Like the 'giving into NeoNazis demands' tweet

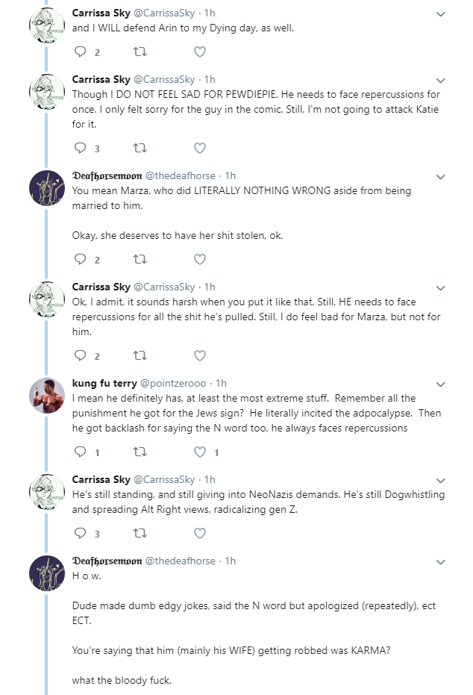coord(200,533)
